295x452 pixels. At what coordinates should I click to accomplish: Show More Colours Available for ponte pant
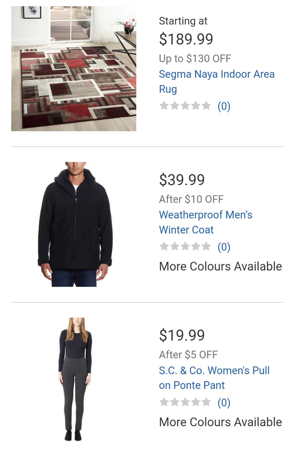[221, 422]
